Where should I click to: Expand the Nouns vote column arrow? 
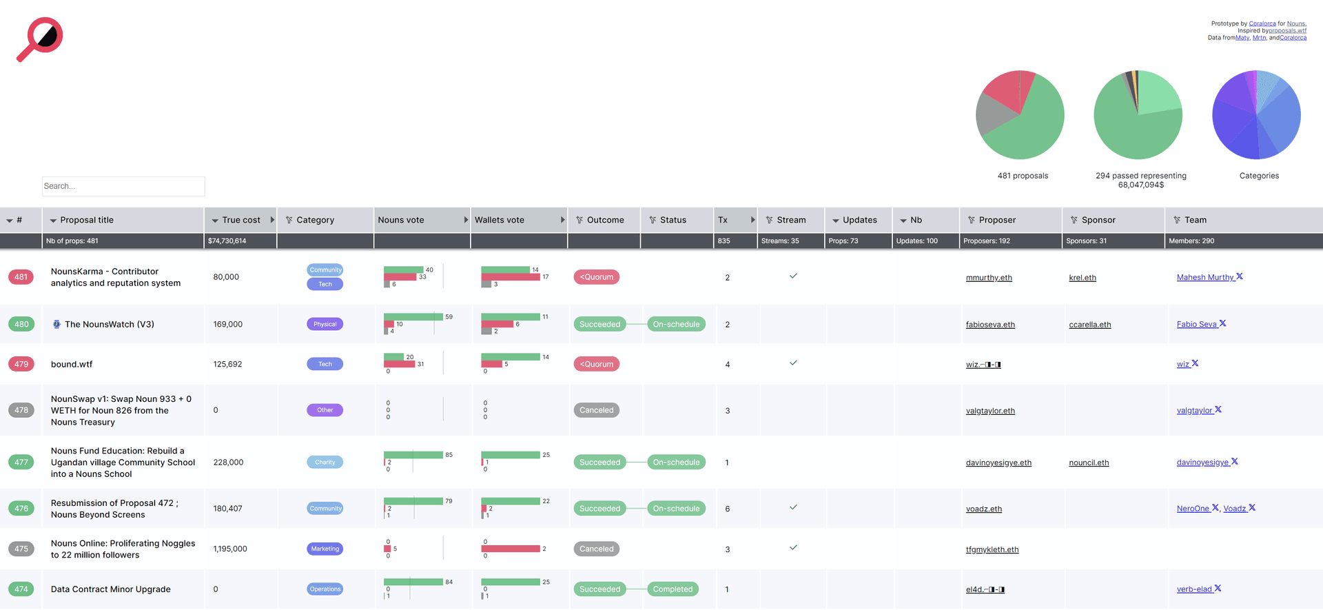(x=466, y=221)
